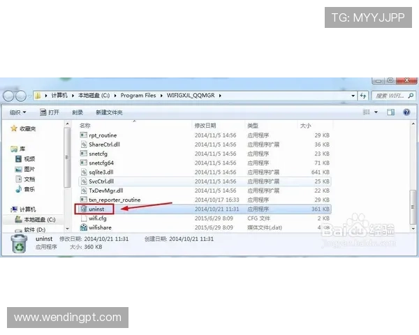This screenshot has height=335, width=419.
Task: Click the sqlite3.dll file icon
Action: point(84,172)
